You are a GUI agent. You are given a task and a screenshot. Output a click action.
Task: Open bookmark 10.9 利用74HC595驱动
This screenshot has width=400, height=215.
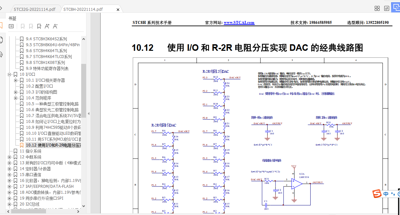point(53,127)
